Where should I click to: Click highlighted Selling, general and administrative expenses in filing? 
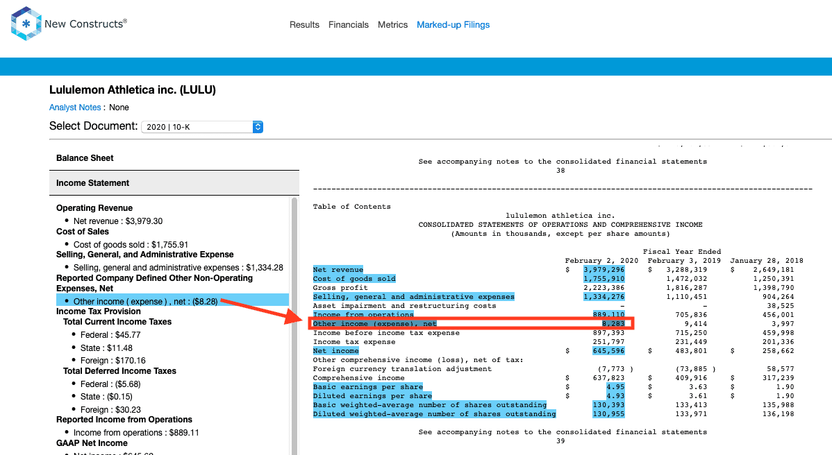pyautogui.click(x=413, y=297)
